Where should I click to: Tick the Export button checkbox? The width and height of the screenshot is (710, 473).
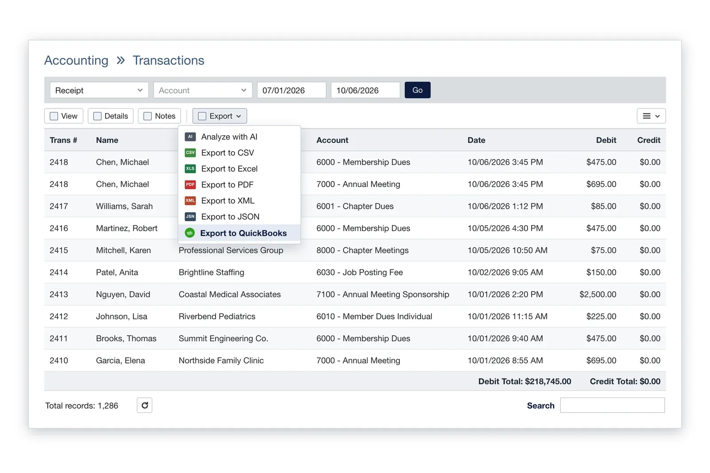click(x=202, y=116)
